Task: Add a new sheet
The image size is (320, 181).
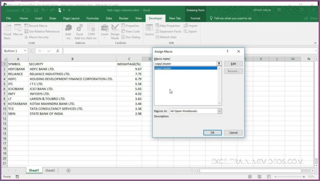Action: (69, 170)
